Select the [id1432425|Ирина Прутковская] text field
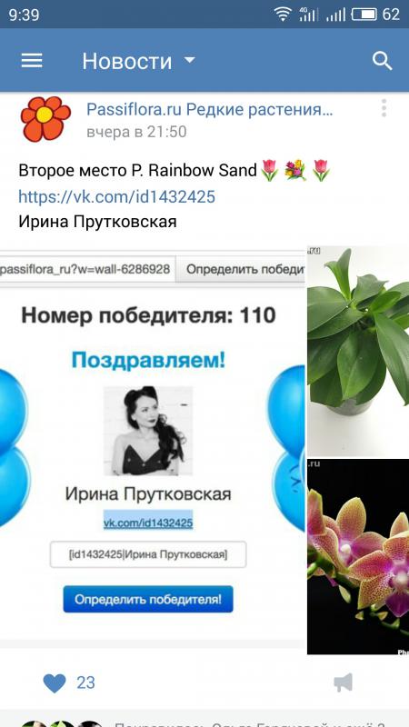 pos(148,554)
